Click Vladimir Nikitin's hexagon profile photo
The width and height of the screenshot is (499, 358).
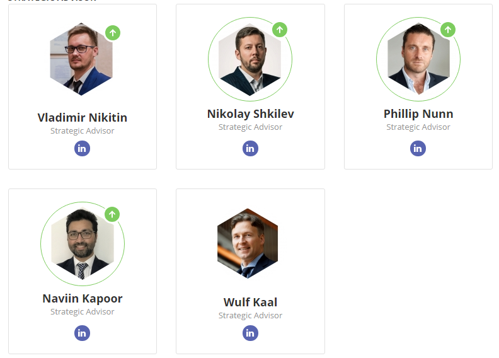point(81,60)
